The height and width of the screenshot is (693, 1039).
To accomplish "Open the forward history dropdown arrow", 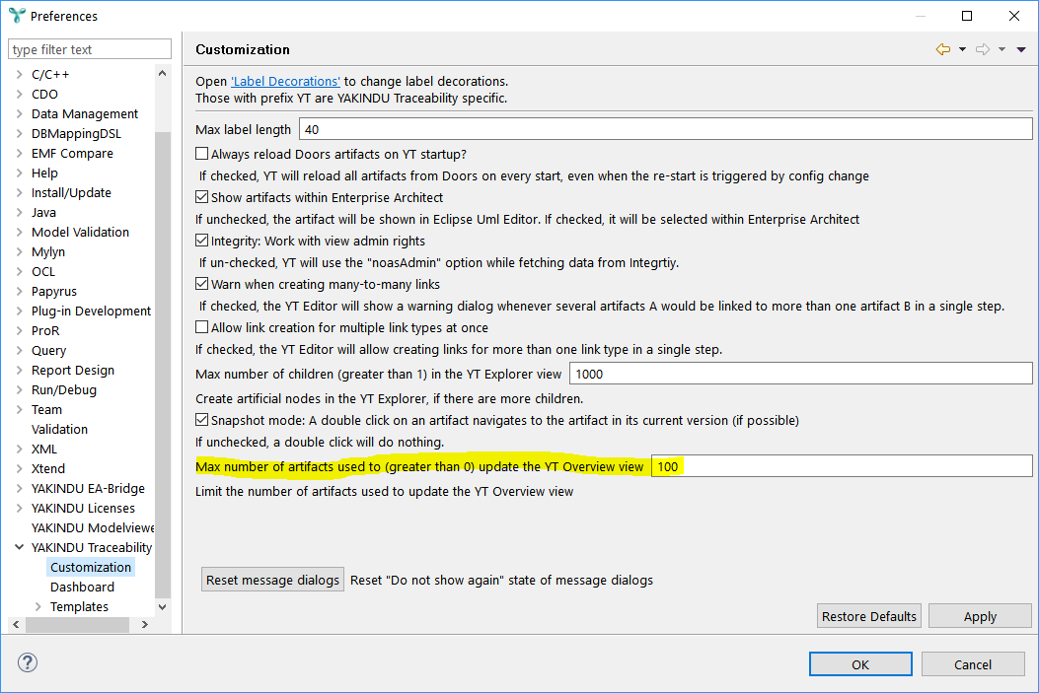I will click(x=1002, y=49).
